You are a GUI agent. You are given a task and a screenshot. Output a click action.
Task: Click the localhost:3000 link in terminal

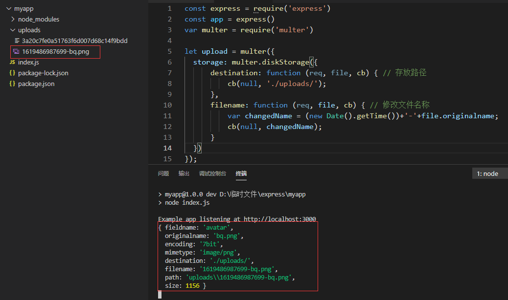(279, 219)
